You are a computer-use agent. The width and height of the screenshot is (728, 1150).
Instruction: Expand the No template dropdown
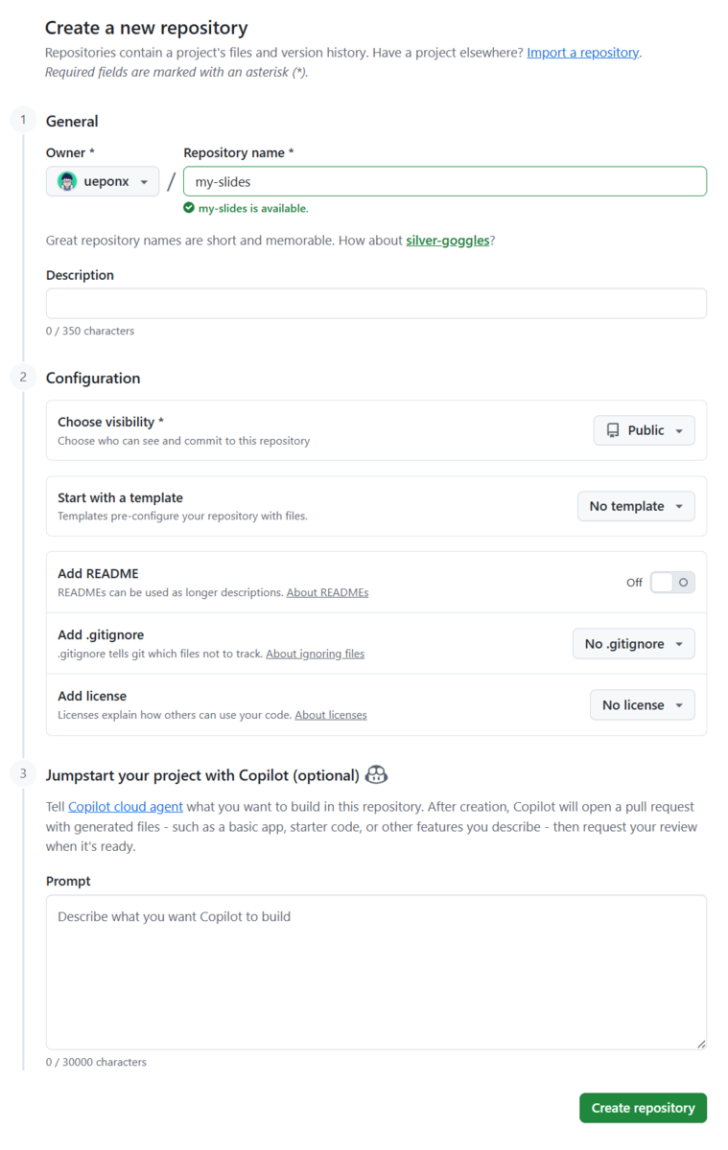click(x=636, y=506)
